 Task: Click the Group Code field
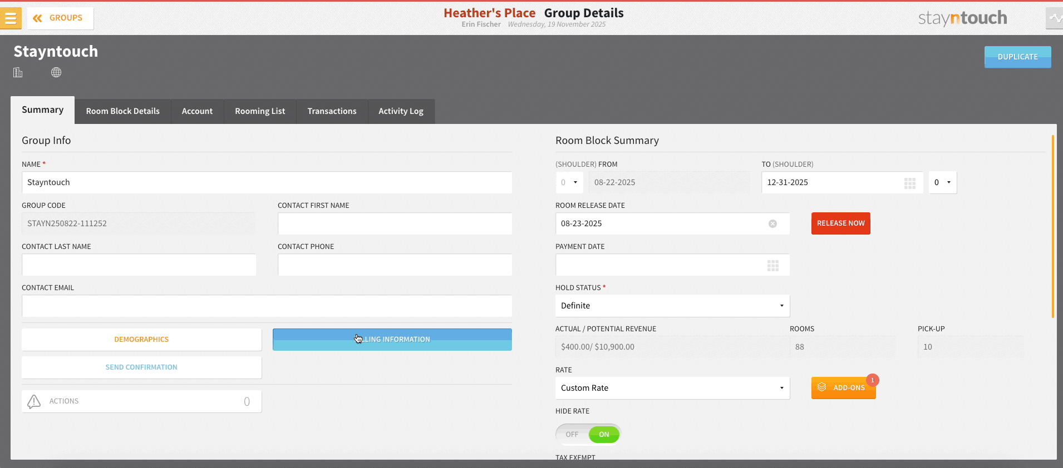point(139,223)
